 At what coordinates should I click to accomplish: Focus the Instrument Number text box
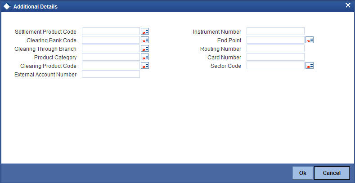click(x=275, y=31)
